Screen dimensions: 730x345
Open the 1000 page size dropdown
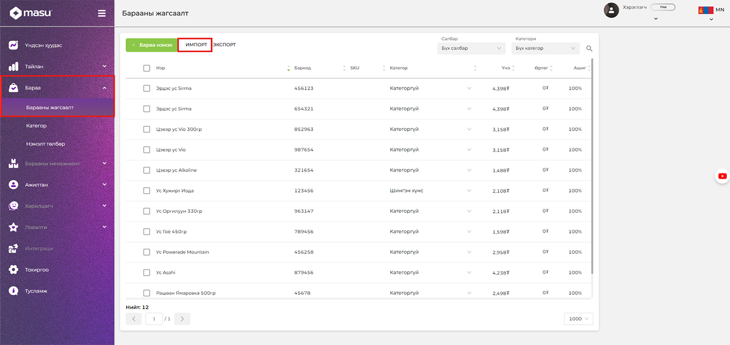click(x=578, y=319)
